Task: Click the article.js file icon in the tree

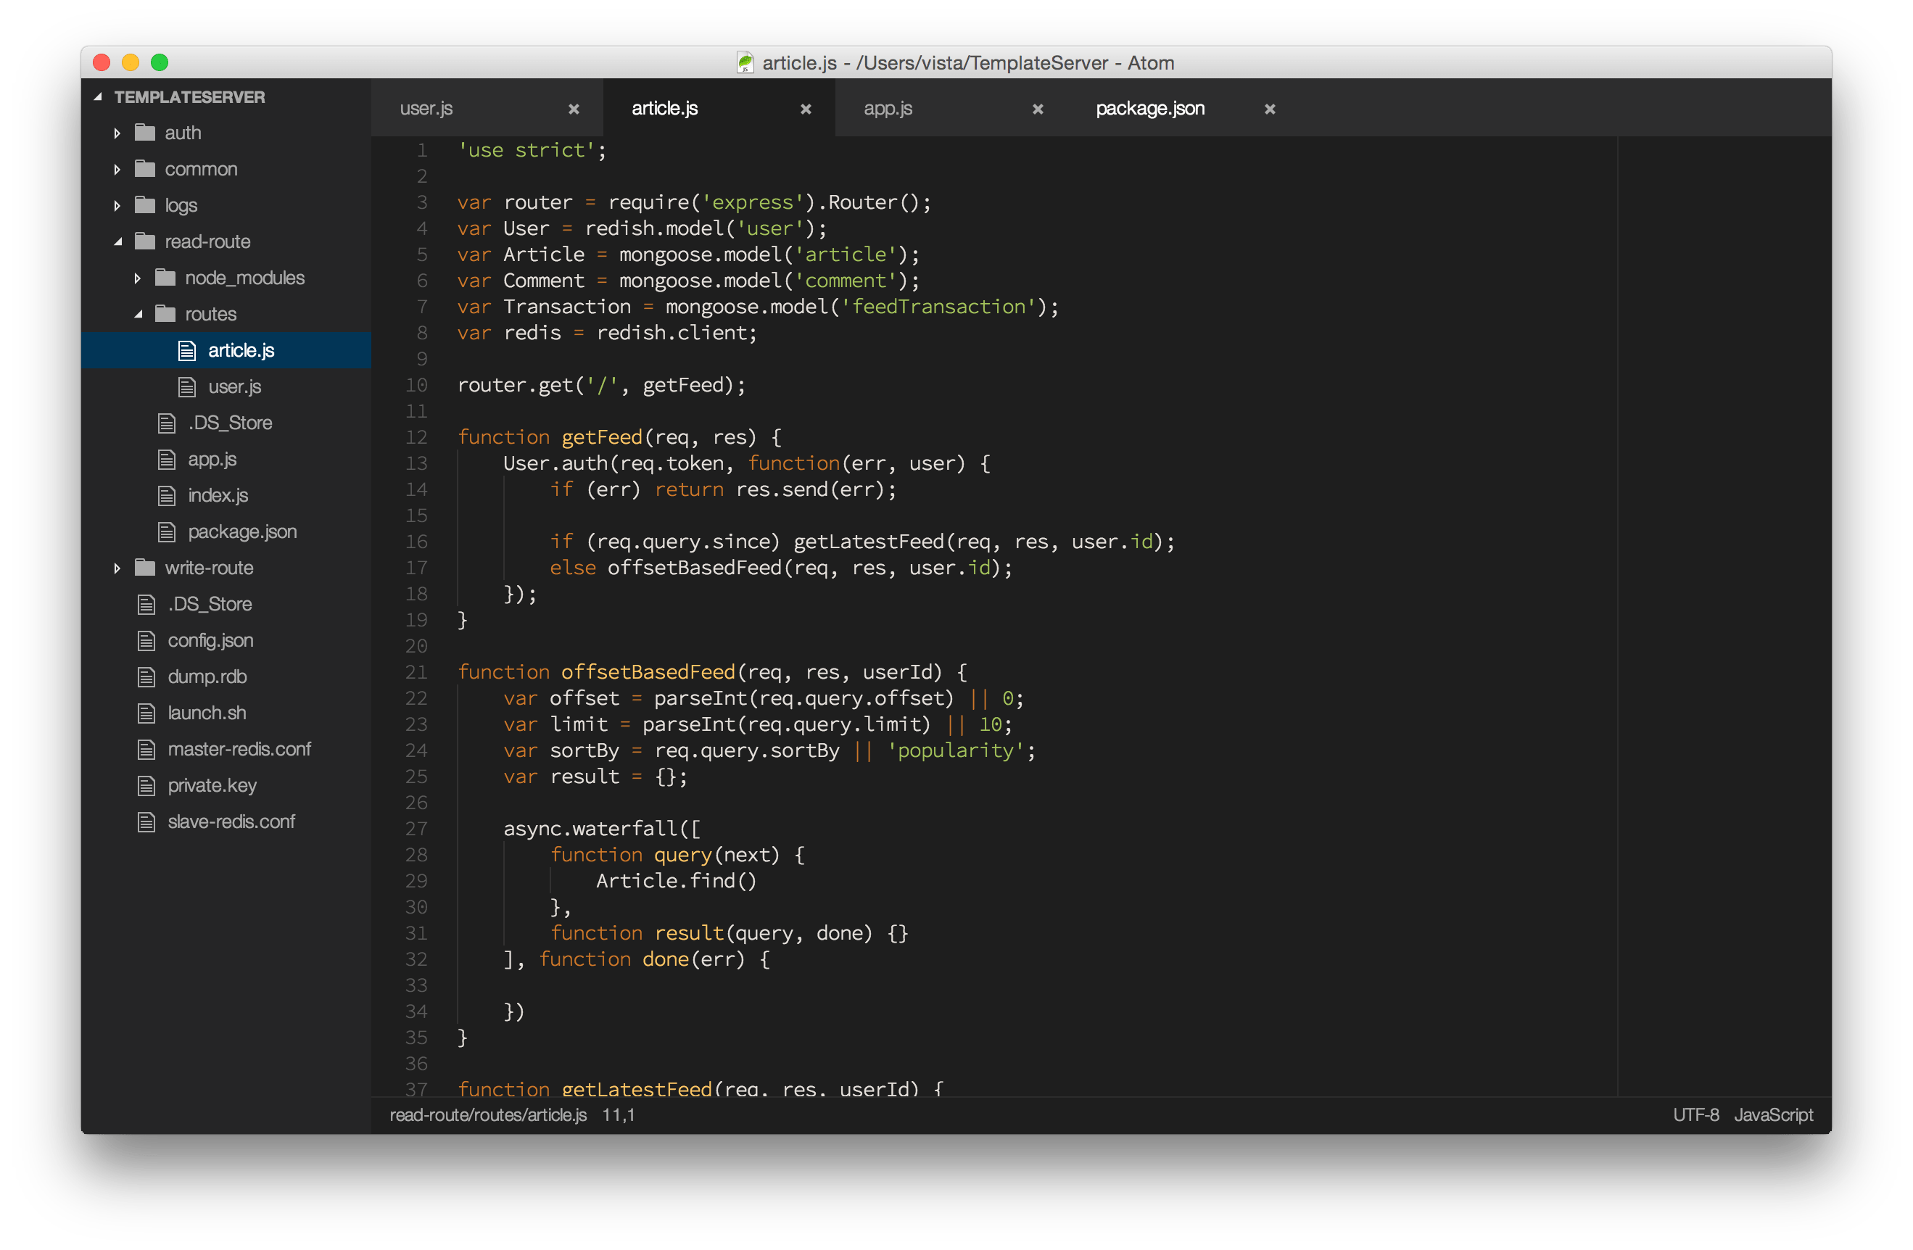Action: 186,349
